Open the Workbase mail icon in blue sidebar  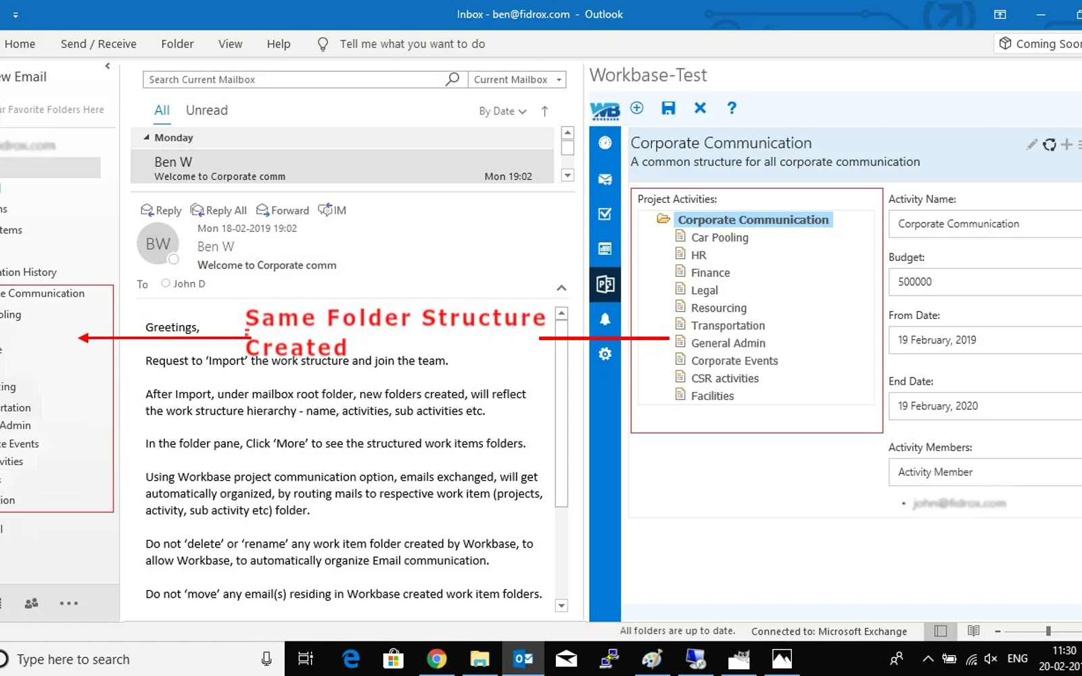(x=605, y=179)
